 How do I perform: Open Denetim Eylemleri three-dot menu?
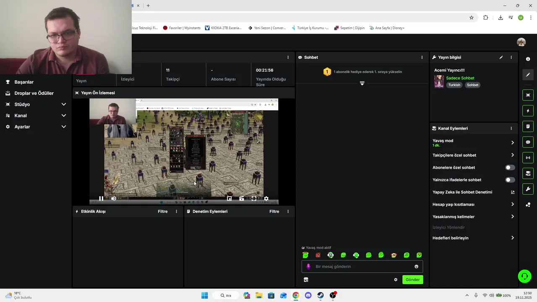288,211
